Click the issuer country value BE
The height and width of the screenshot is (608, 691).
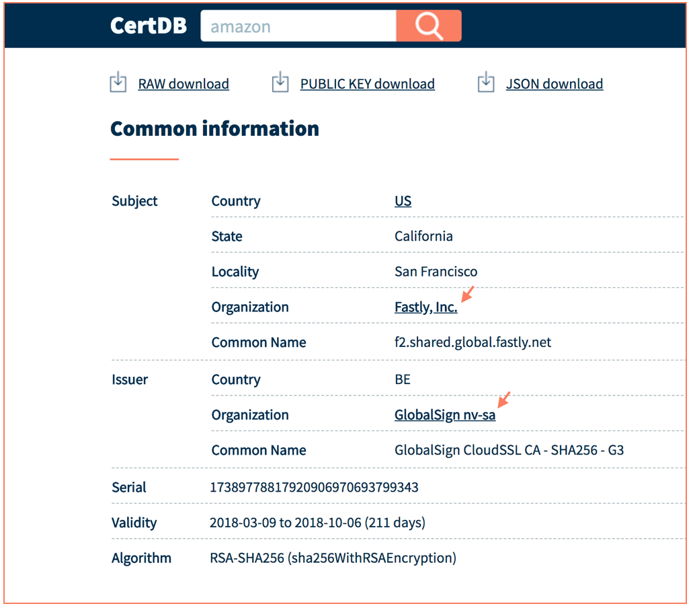tap(402, 379)
